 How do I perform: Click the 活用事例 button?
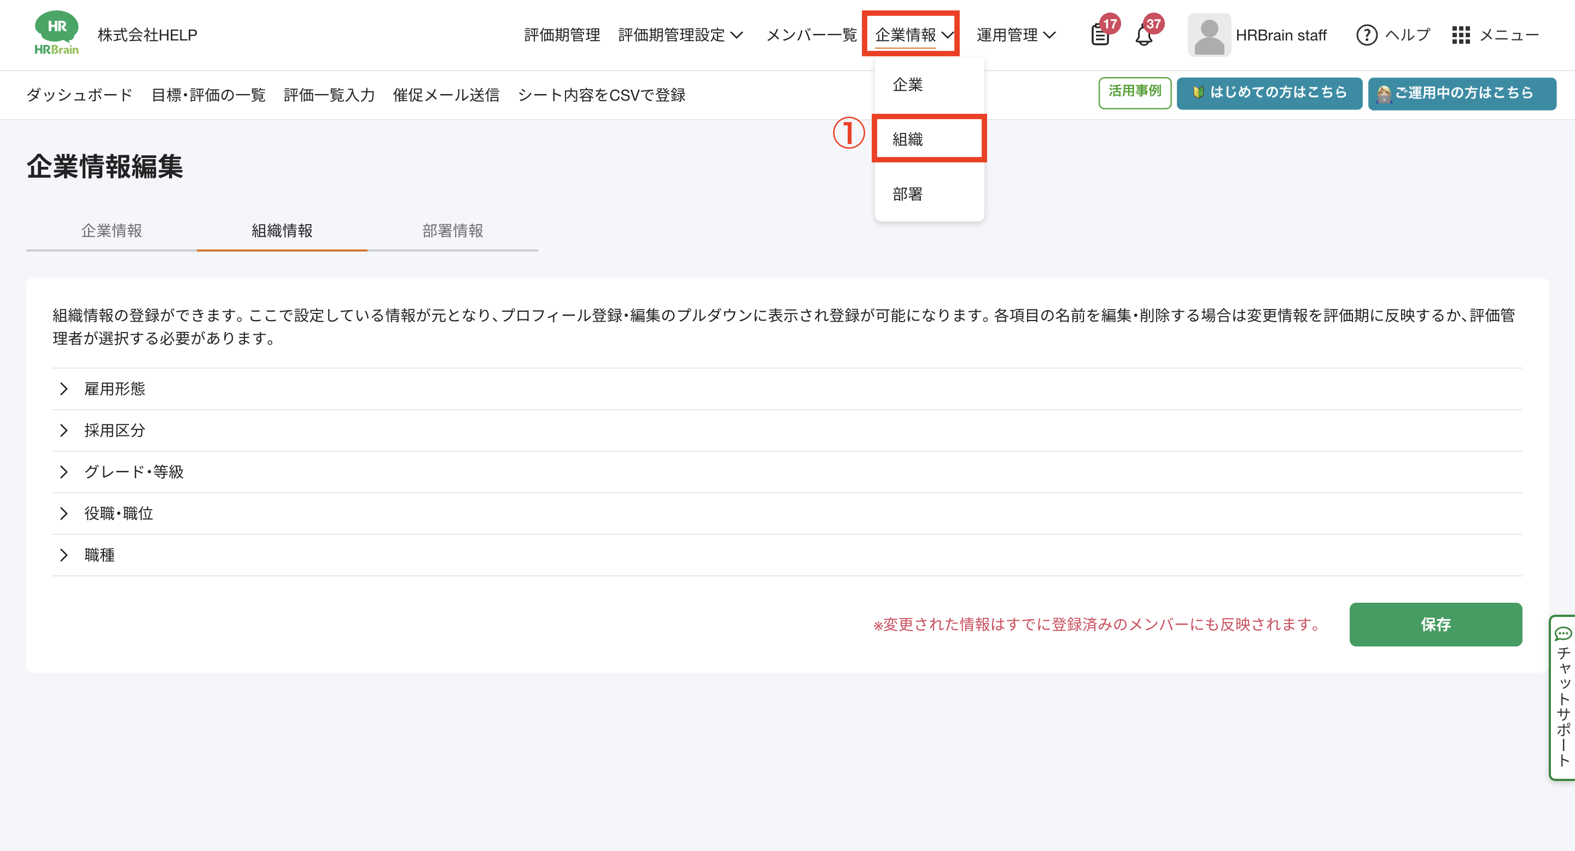[1134, 92]
